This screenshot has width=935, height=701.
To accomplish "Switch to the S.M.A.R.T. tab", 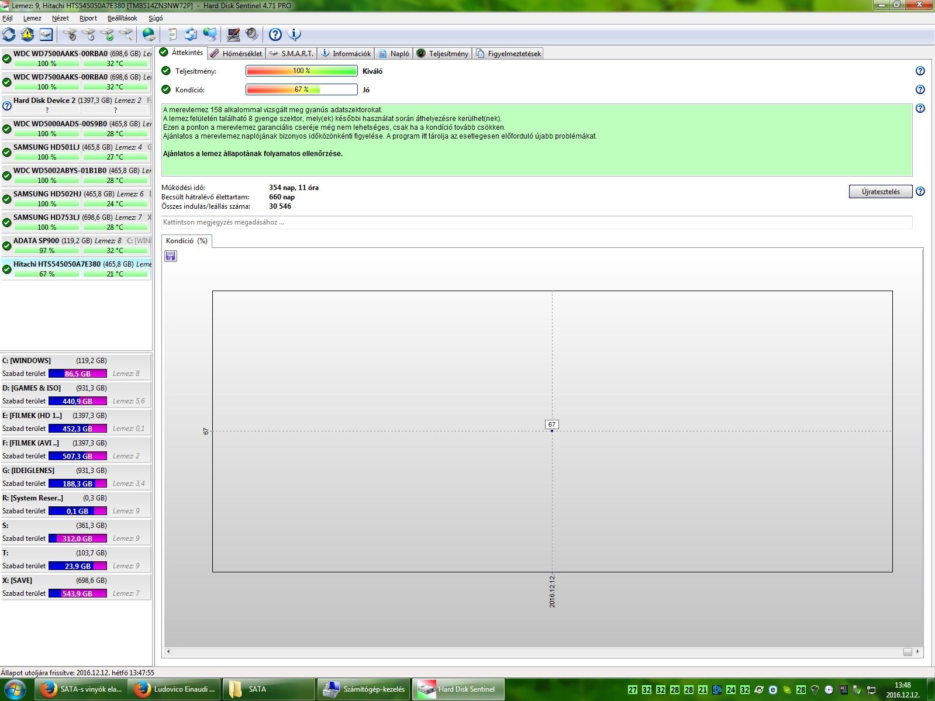I will (x=291, y=53).
